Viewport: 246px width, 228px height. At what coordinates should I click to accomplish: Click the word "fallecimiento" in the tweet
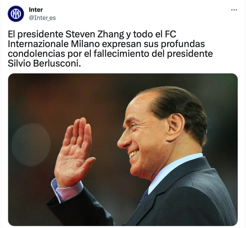pyautogui.click(x=121, y=54)
